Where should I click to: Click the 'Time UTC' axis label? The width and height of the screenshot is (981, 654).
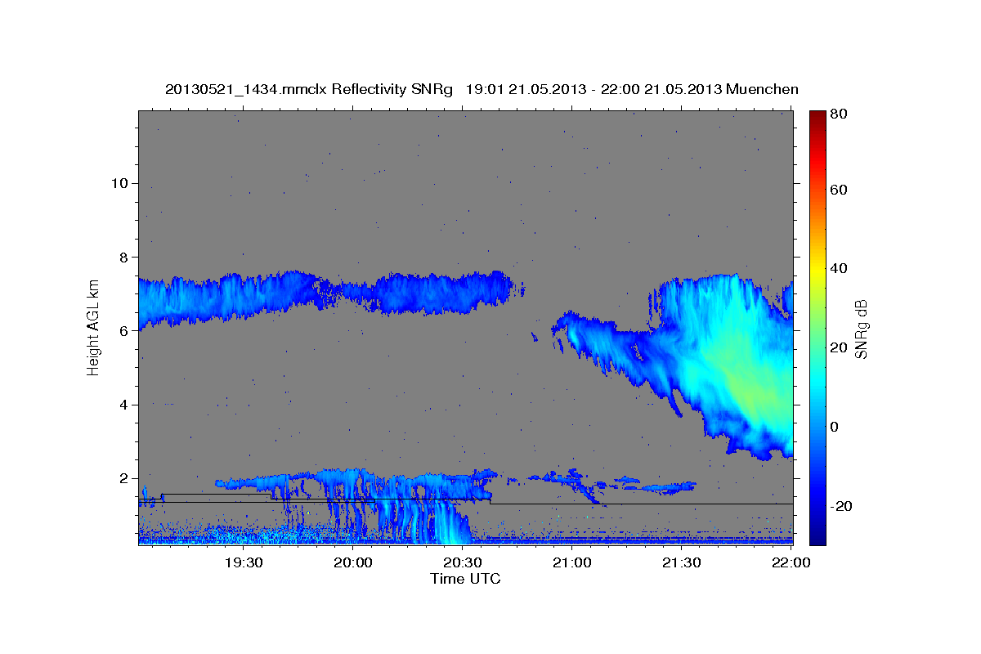[465, 579]
